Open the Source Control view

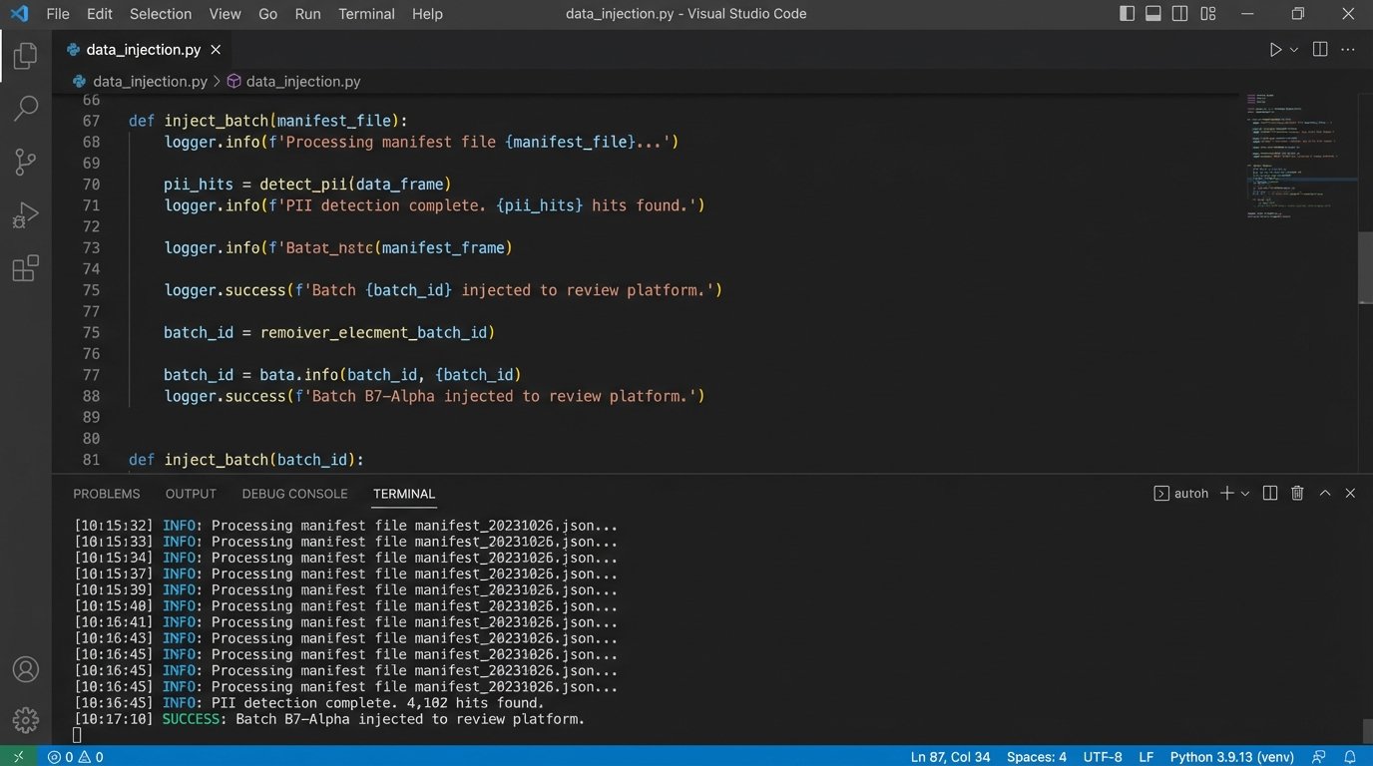[x=25, y=162]
